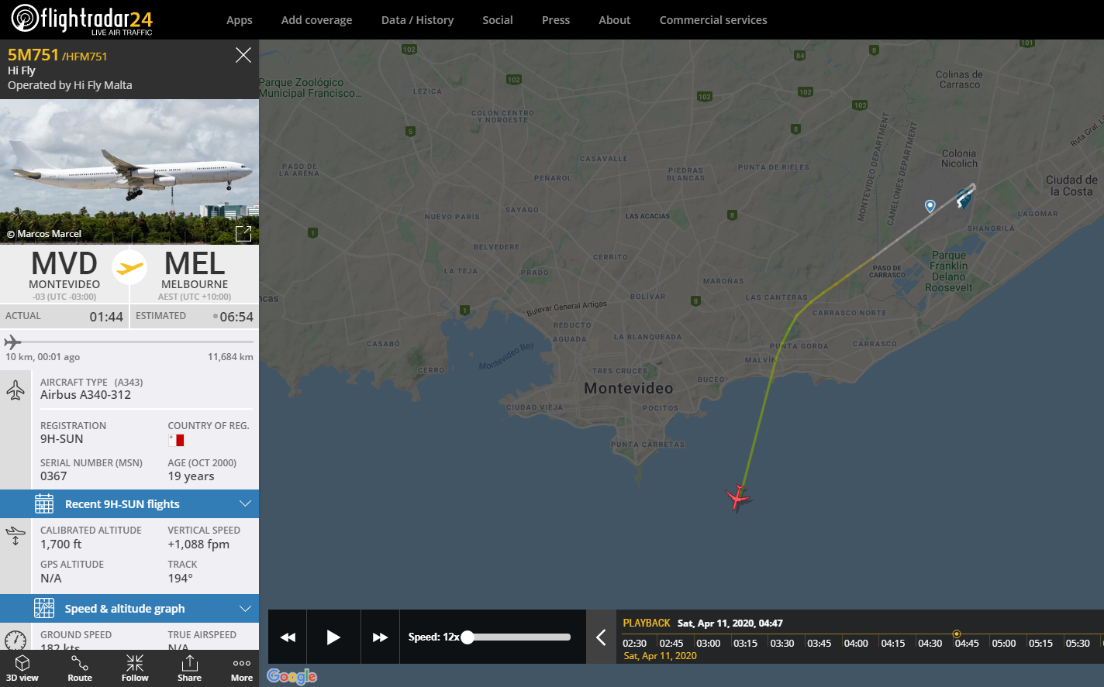Viewport: 1104px width, 687px height.
Task: Rewind the playback
Action: coord(288,637)
